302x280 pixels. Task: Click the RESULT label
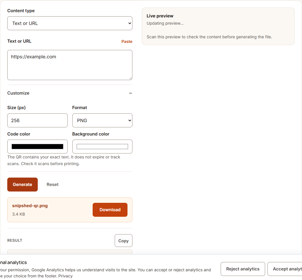pos(15,241)
